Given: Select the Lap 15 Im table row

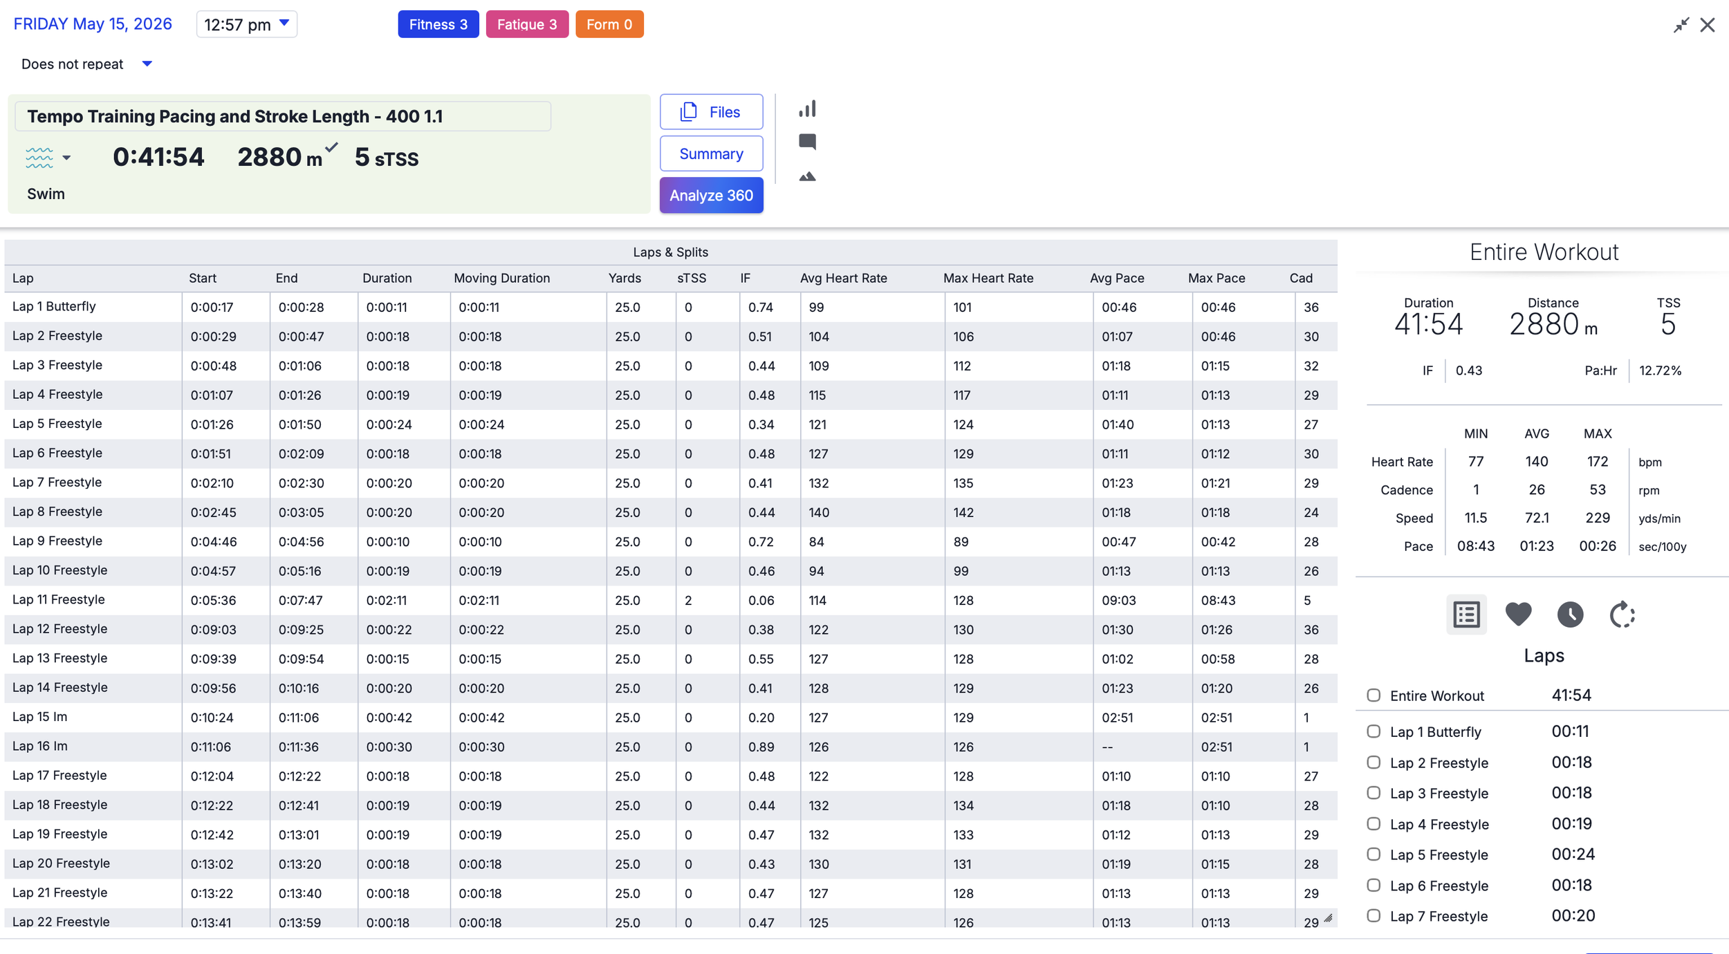Looking at the screenshot, I should (x=671, y=717).
